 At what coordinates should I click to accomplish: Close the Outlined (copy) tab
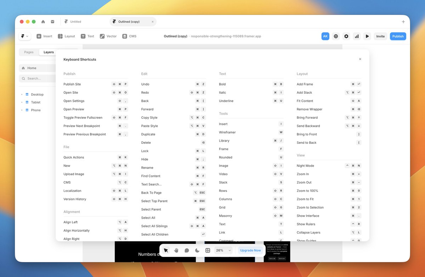pos(153,22)
